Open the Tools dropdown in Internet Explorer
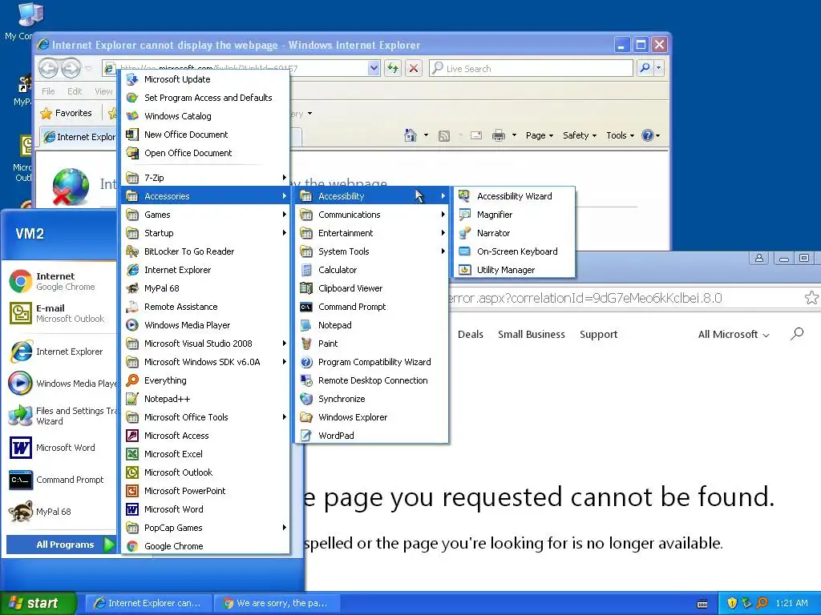 620,135
